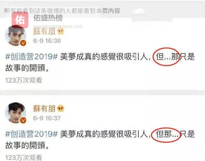This screenshot has width=205, height=161.
Task: Open the 蘇有朋 username on the top post
Action: (x=44, y=31)
